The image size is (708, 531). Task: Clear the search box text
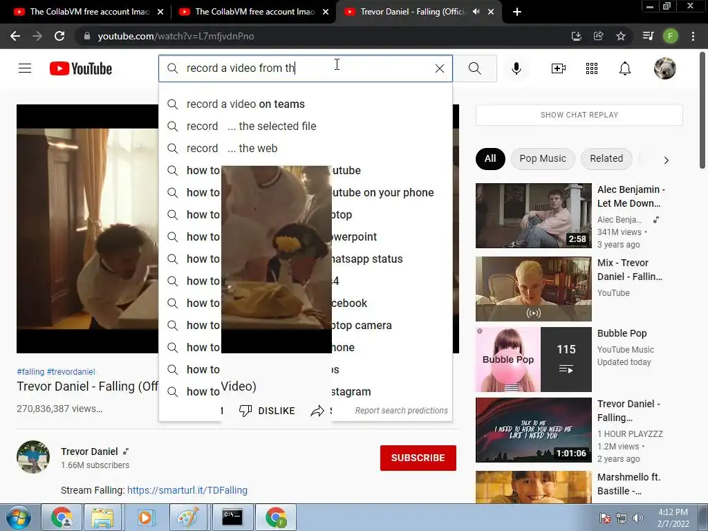[x=439, y=68]
